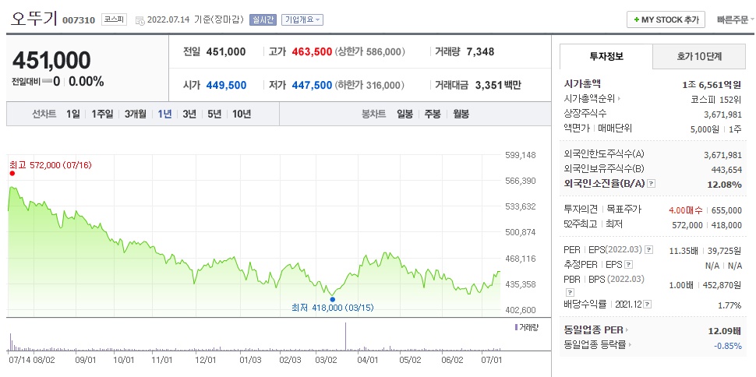Image resolution: width=756 pixels, height=377 pixels.
Task: Select the 3년 line chart period
Action: coord(189,115)
